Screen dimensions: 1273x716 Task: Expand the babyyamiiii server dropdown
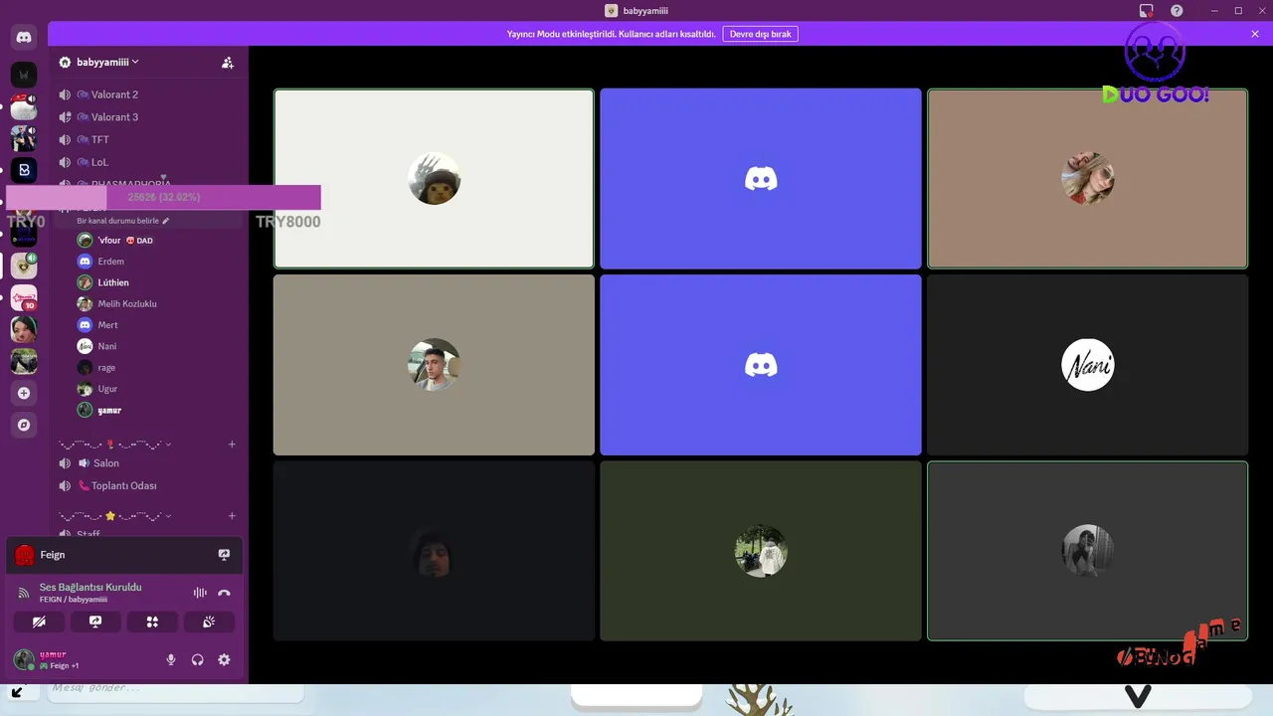[135, 62]
